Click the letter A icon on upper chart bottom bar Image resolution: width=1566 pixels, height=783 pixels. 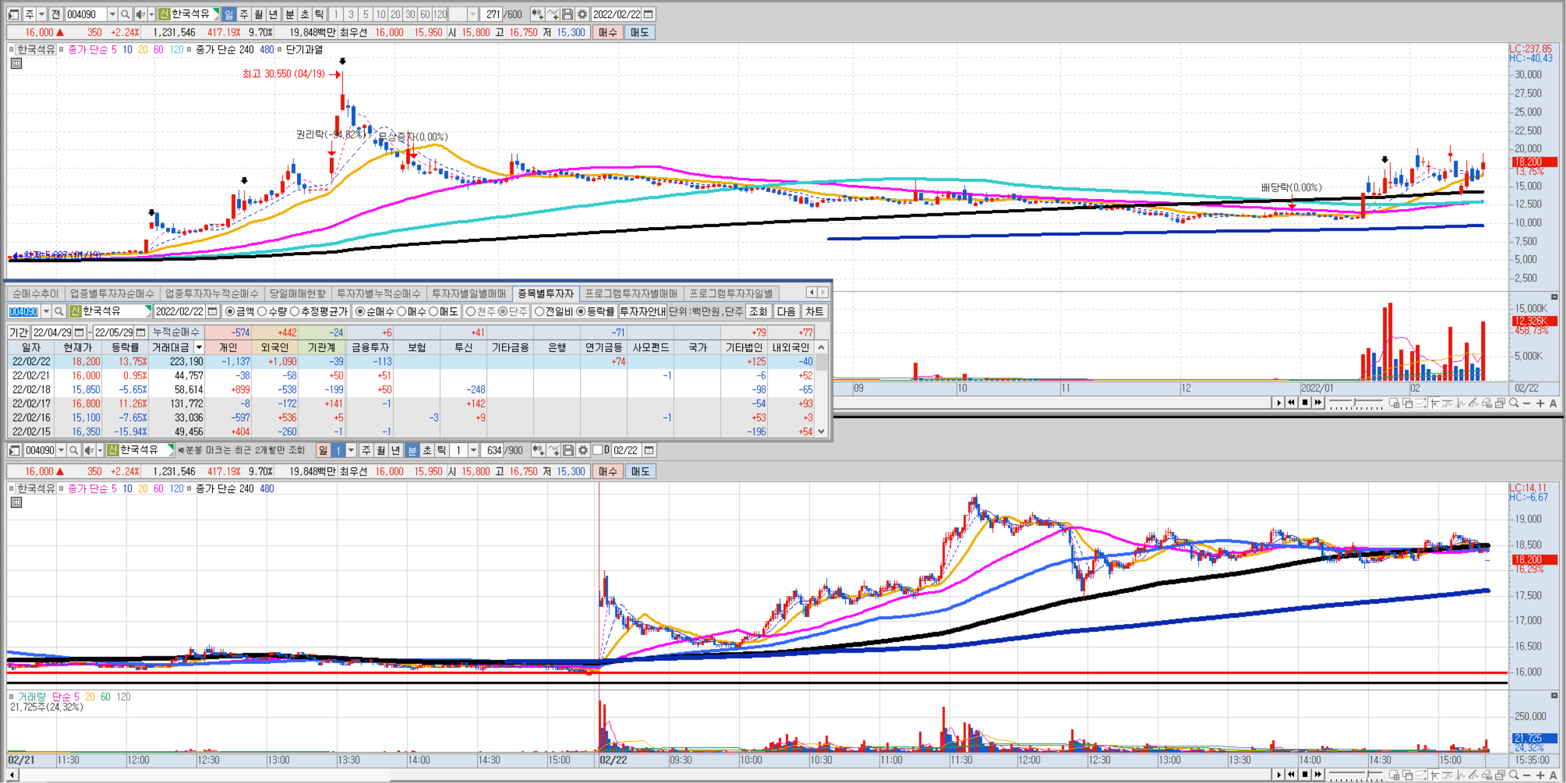(1553, 404)
